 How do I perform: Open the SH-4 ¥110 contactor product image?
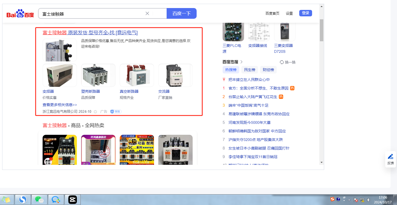coord(60,150)
